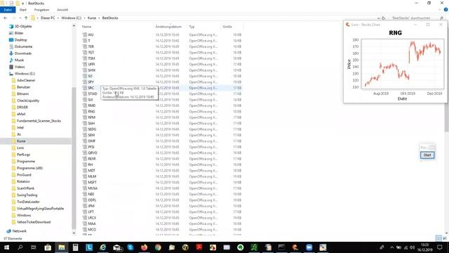Screen dimensions: 449x253
Task: Select the MSFT file icon
Action: 85,182
